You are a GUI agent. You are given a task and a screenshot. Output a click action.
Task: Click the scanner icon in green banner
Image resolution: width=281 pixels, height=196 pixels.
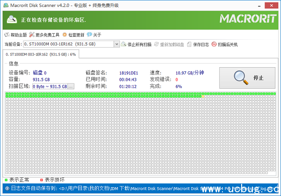pyautogui.click(x=12, y=20)
